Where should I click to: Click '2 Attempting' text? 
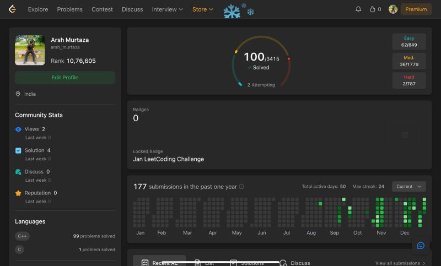[261, 85]
